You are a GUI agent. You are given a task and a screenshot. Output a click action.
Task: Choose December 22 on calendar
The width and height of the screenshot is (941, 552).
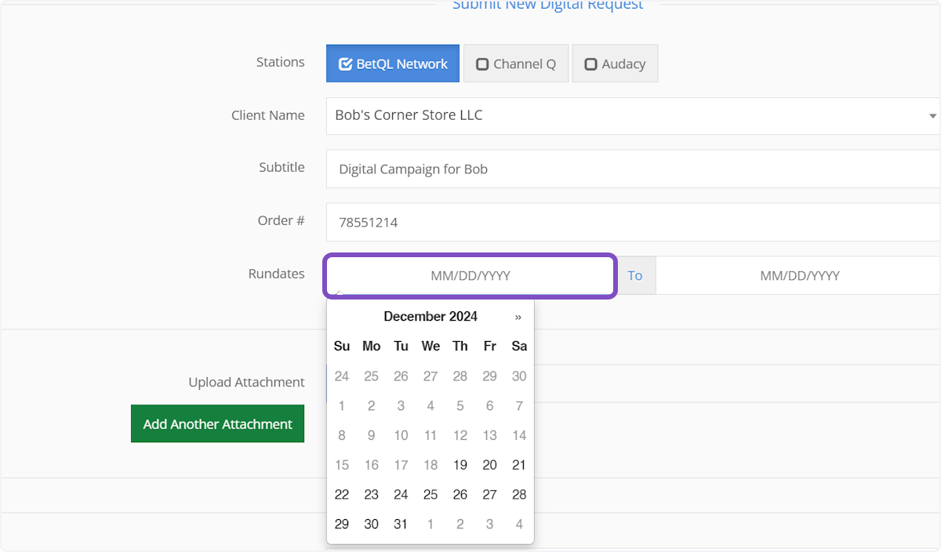tap(342, 495)
